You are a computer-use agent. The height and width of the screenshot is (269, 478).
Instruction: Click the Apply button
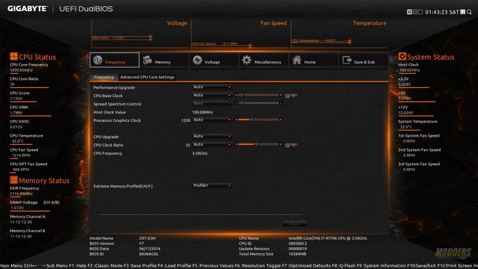pos(295,224)
